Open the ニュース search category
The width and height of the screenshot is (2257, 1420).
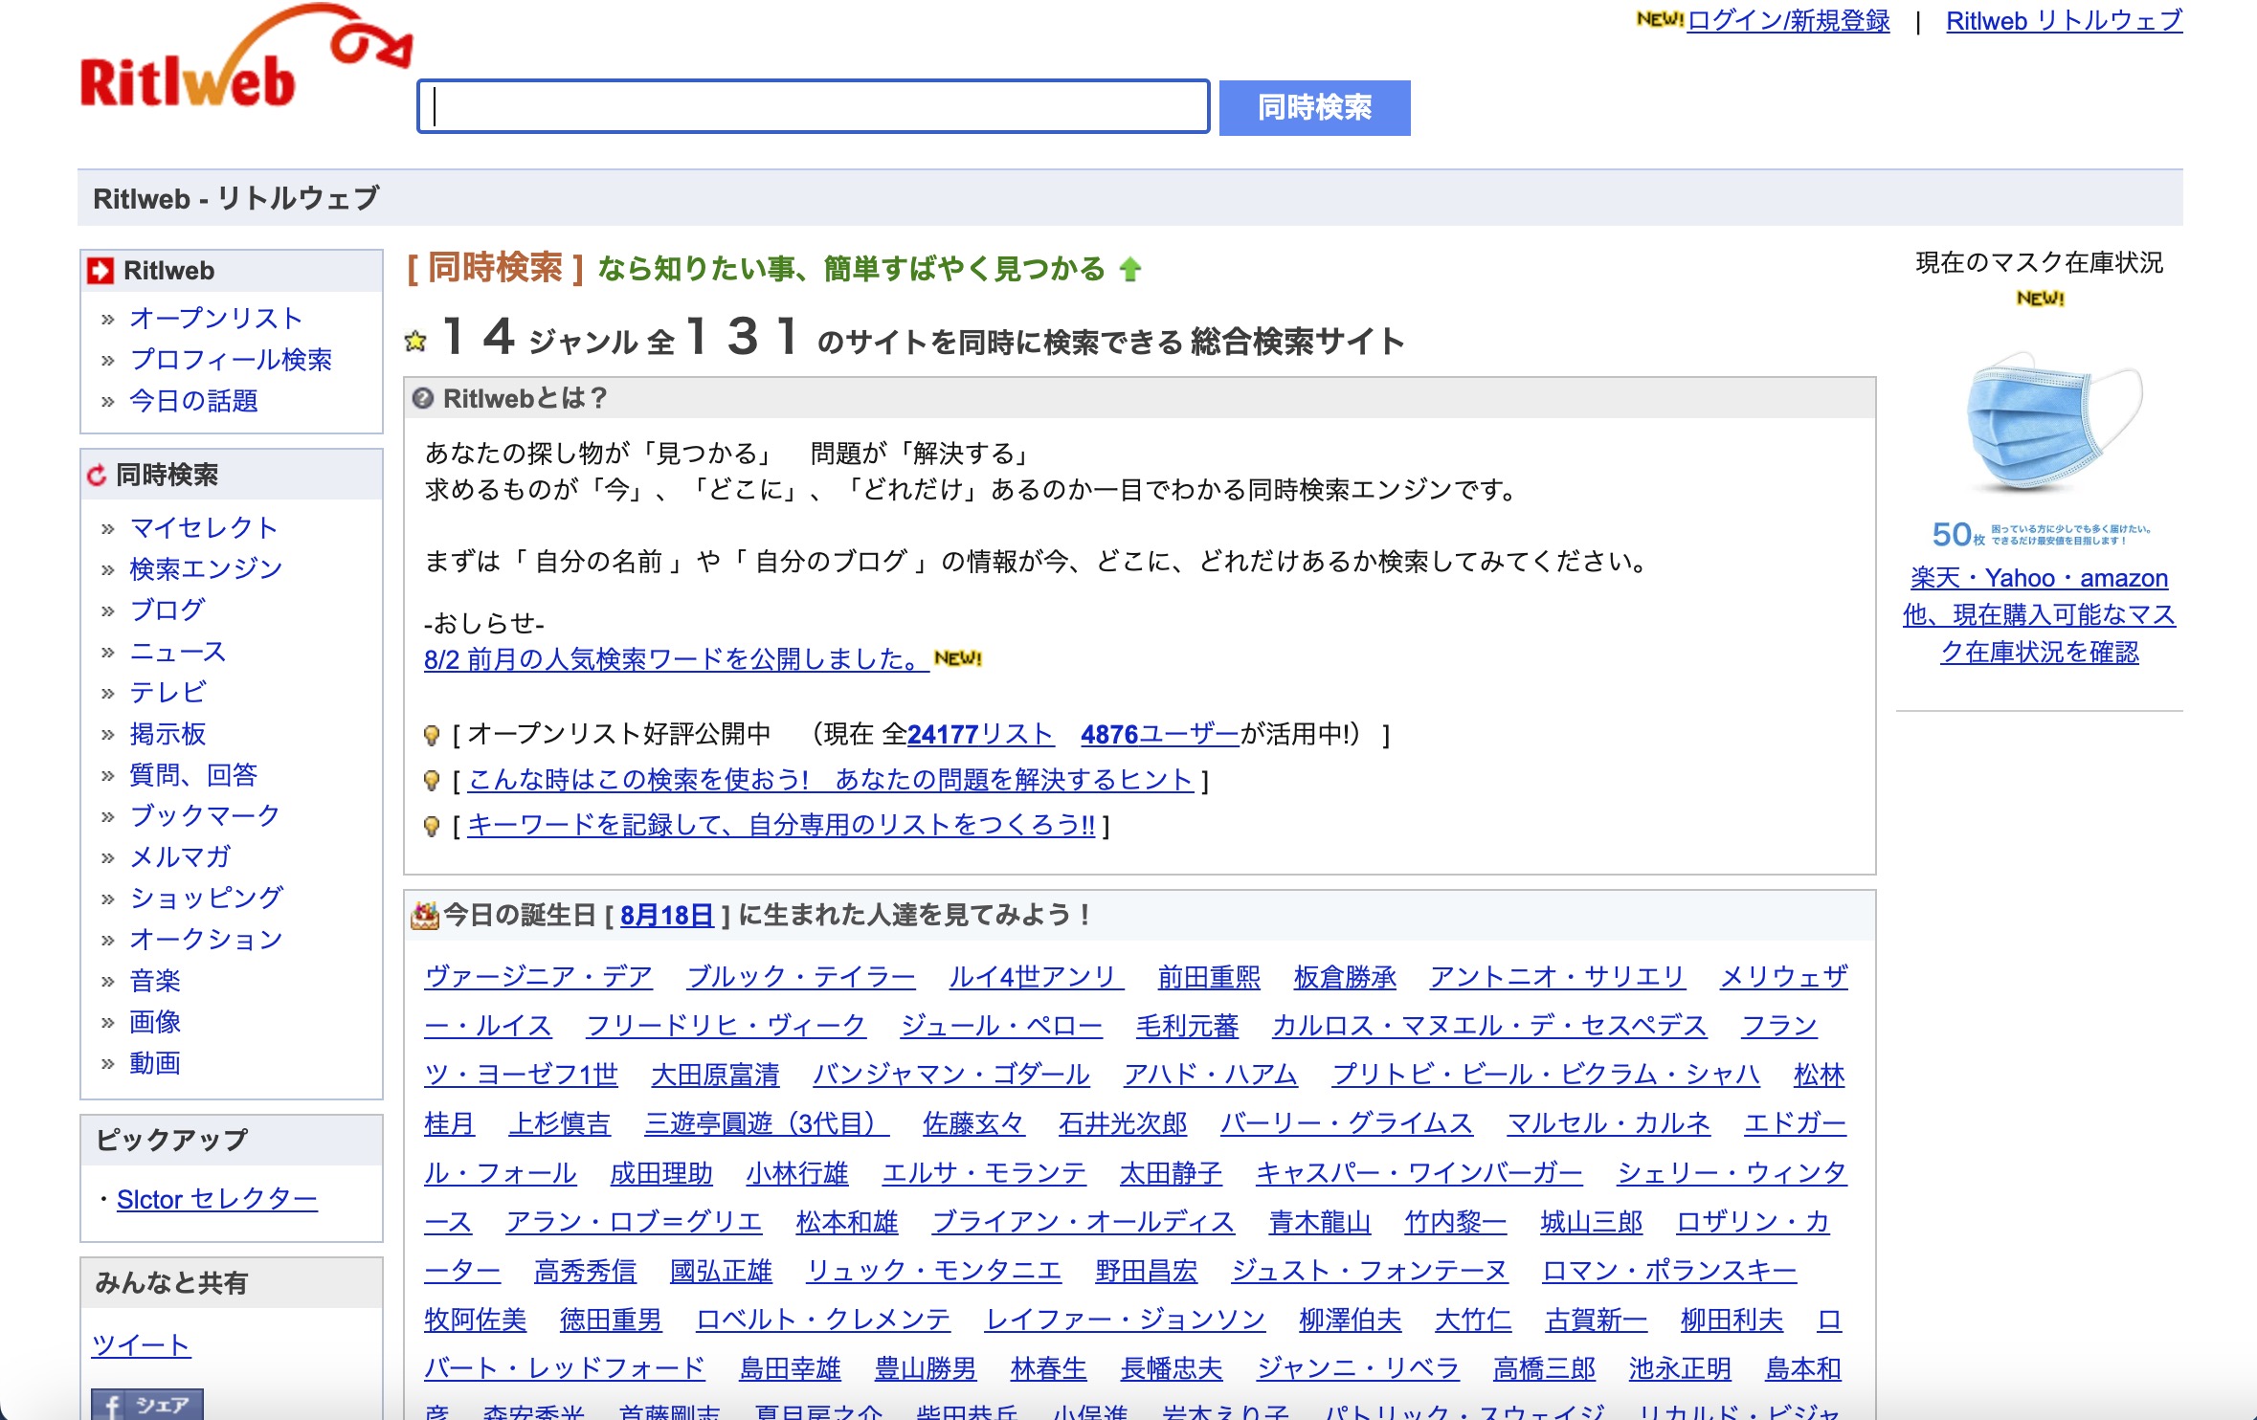tap(177, 652)
